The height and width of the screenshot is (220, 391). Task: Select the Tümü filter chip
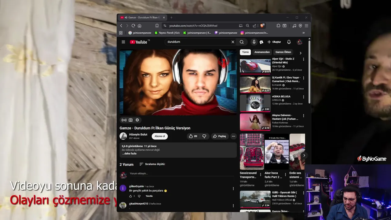(245, 52)
